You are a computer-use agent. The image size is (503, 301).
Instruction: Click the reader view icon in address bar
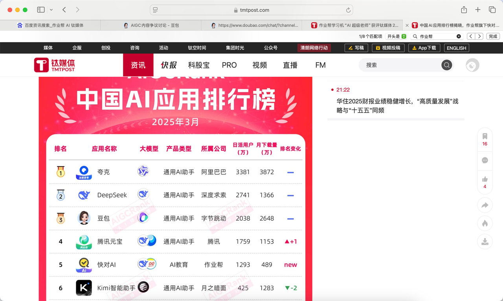(x=155, y=10)
